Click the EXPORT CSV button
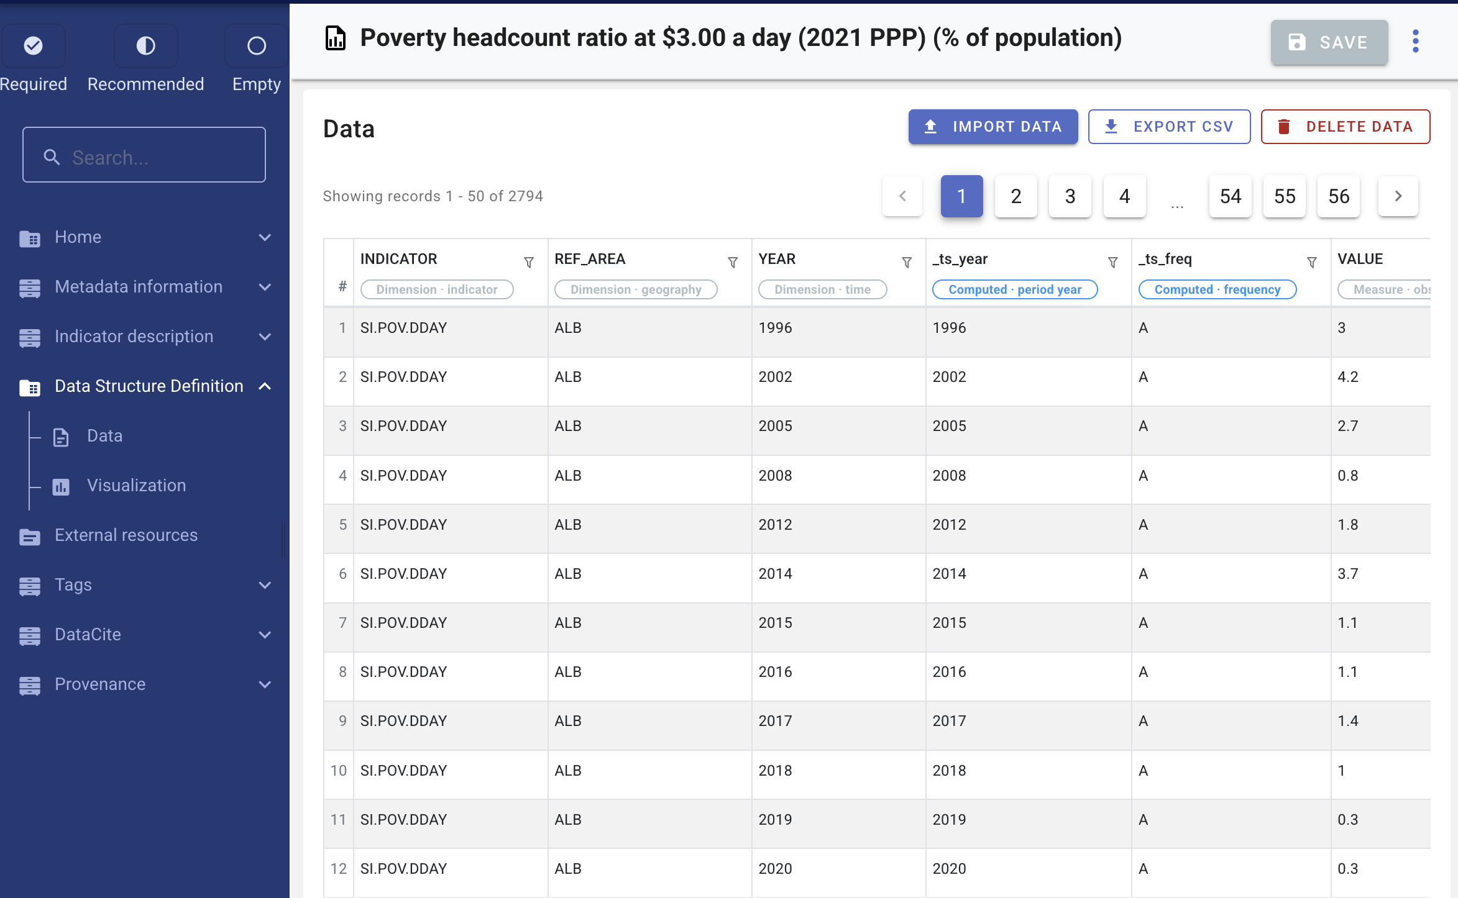The image size is (1458, 898). (1169, 127)
